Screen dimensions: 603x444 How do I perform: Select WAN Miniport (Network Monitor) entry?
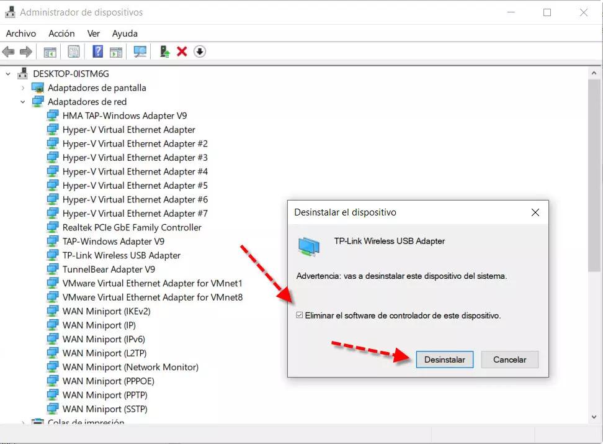pyautogui.click(x=130, y=367)
